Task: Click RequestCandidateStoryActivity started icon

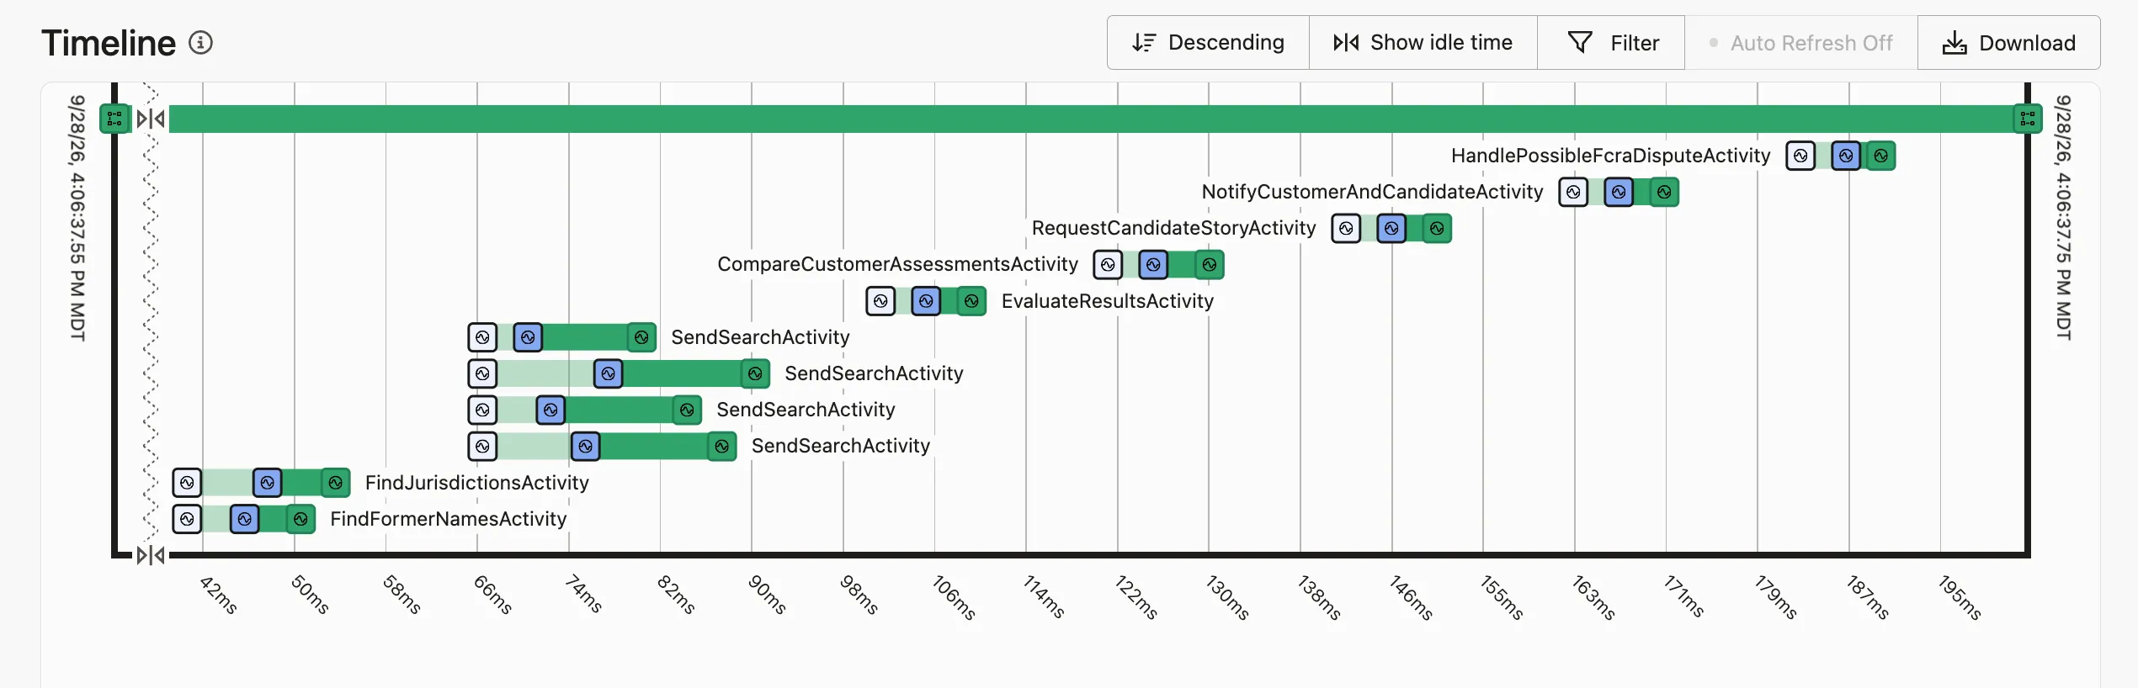Action: click(x=1391, y=228)
